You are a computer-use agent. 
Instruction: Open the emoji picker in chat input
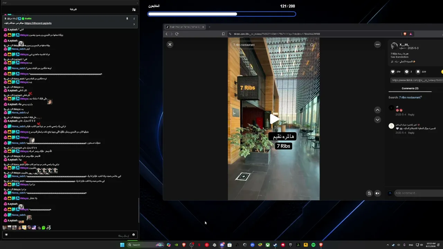[x=134, y=235]
